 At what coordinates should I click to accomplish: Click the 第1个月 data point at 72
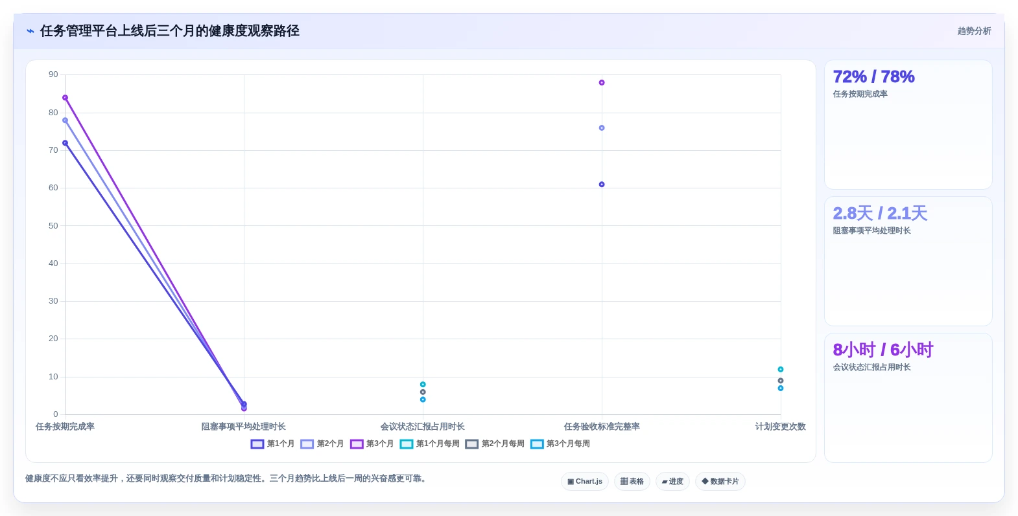click(x=65, y=143)
